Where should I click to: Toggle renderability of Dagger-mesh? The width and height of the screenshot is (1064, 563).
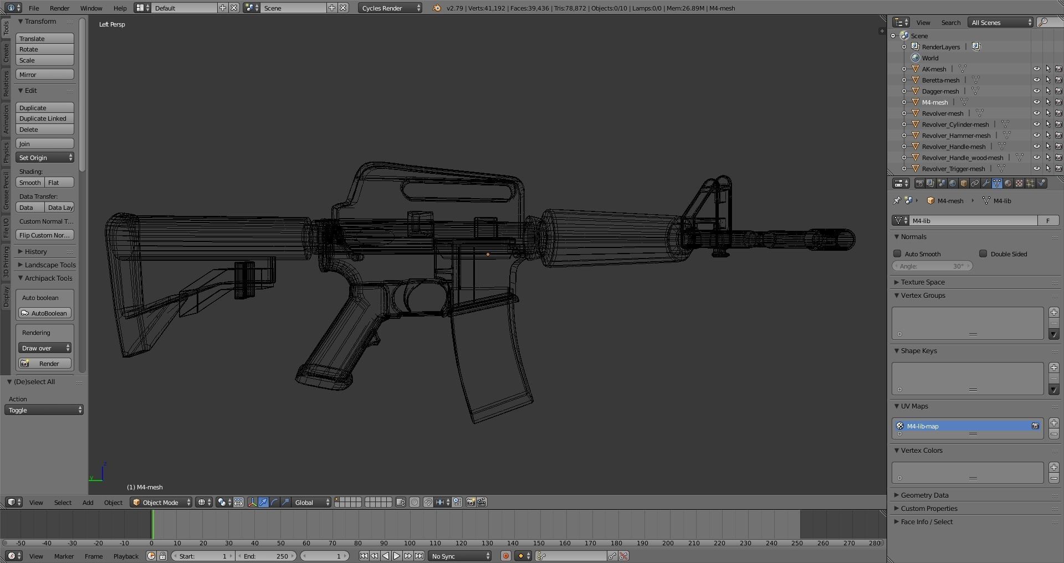(1058, 91)
